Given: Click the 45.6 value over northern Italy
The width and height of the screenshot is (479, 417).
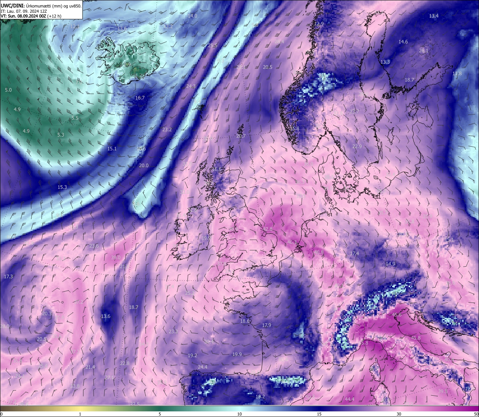Looking at the screenshot, I should 397,315.
